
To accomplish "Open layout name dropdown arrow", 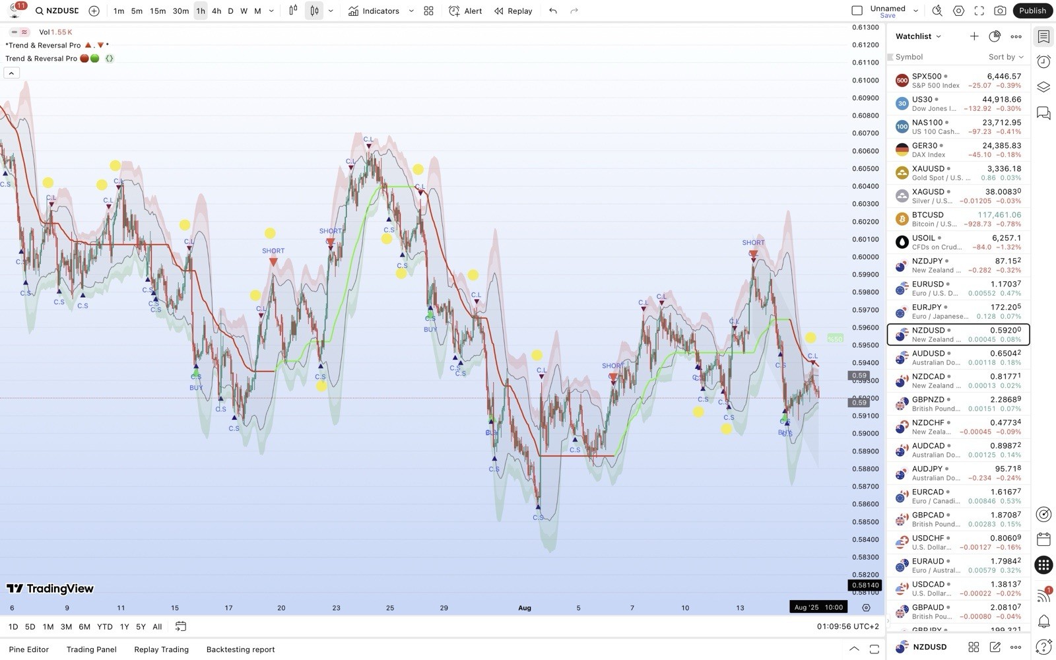I will 915,11.
